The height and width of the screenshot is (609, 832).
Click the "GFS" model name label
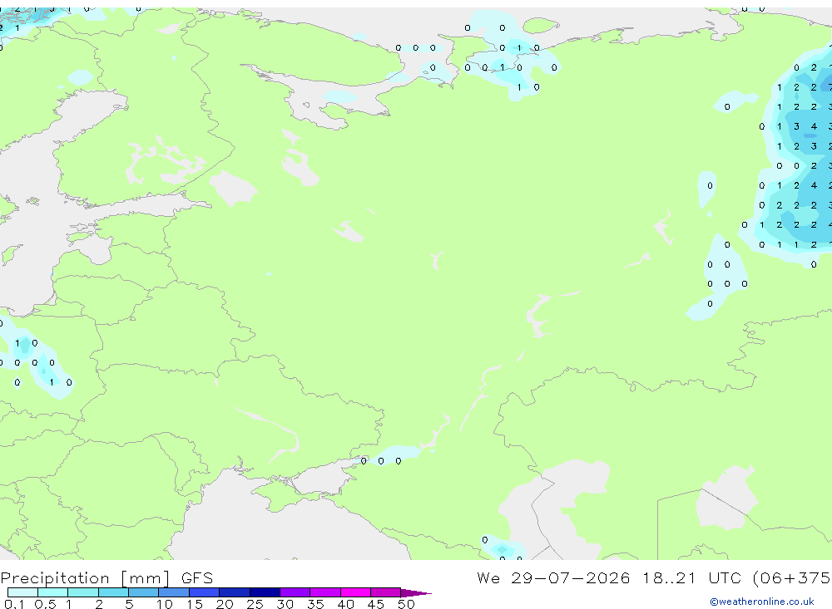click(197, 577)
